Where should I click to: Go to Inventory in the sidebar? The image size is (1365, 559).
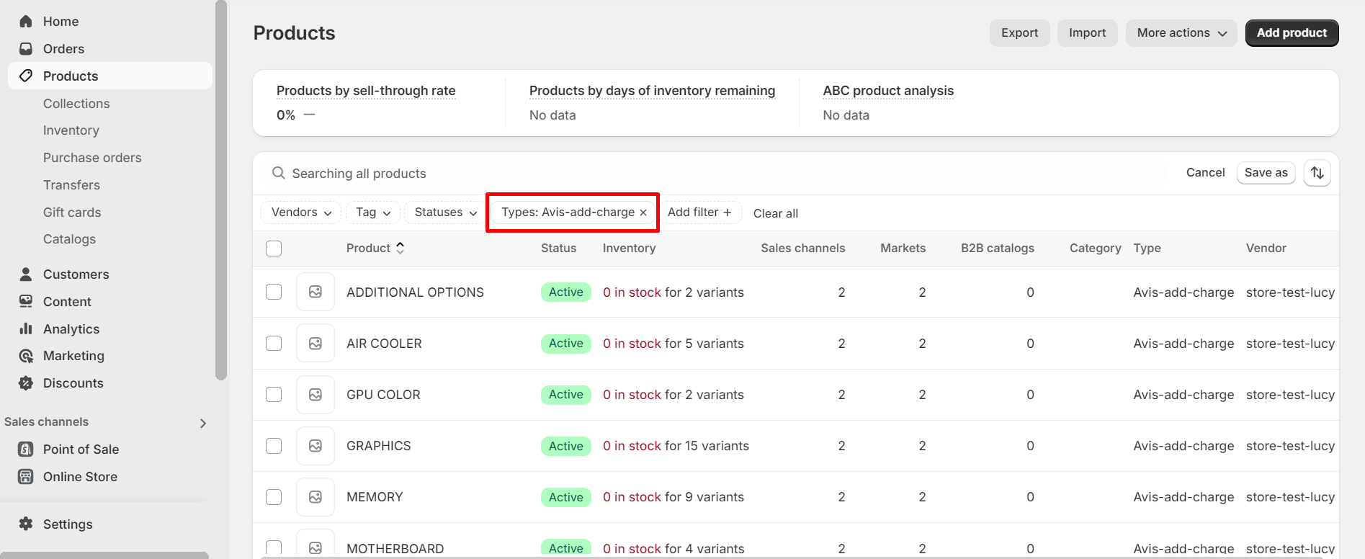(x=71, y=130)
